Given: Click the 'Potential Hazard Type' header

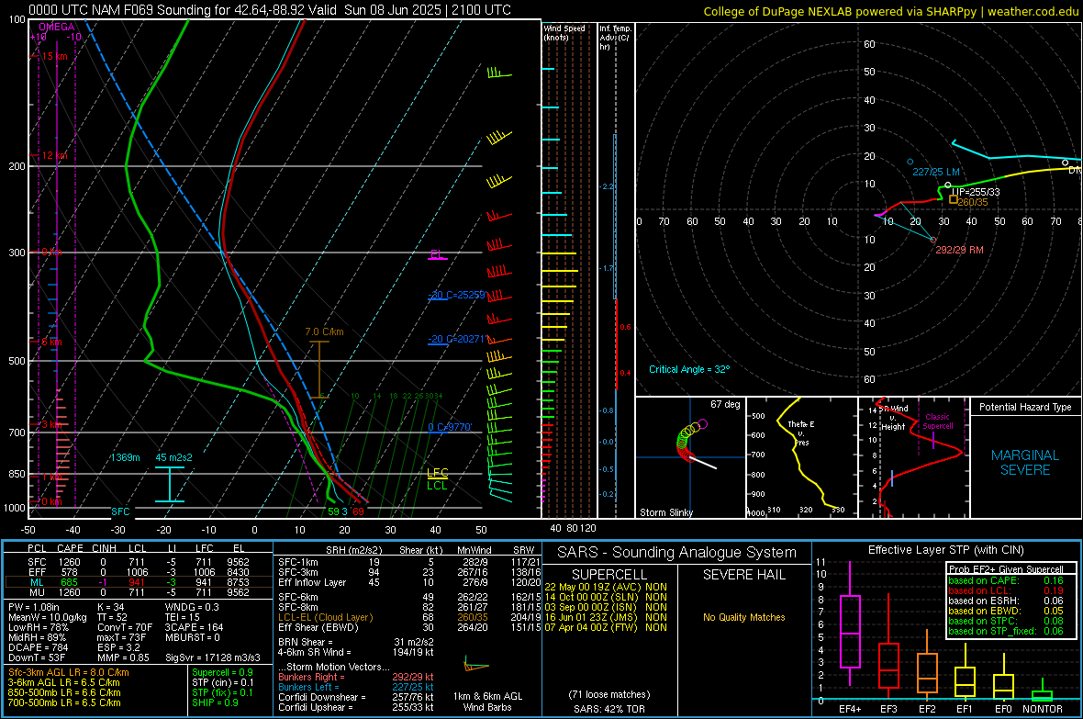Looking at the screenshot, I should pyautogui.click(x=1025, y=407).
